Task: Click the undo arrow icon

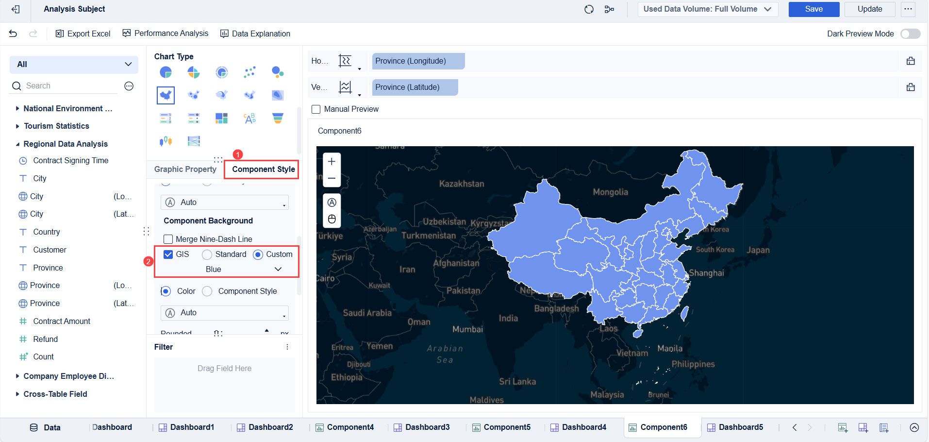Action: 13,34
